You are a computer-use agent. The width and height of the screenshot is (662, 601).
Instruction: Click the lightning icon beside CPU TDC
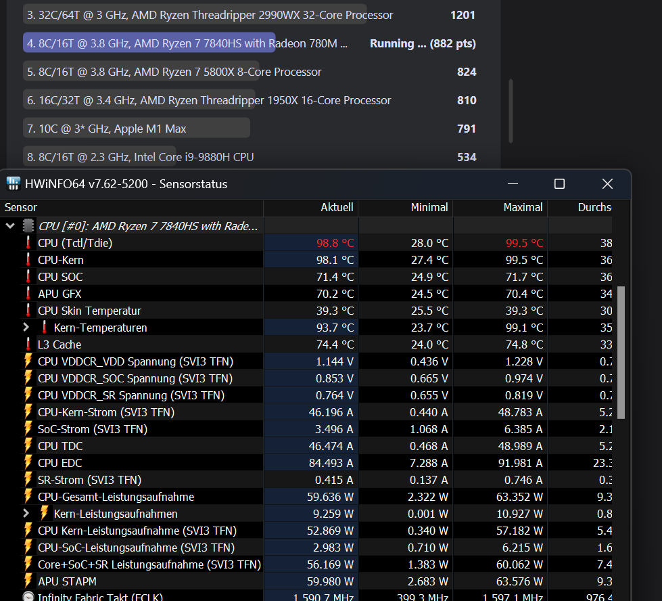tap(29, 446)
